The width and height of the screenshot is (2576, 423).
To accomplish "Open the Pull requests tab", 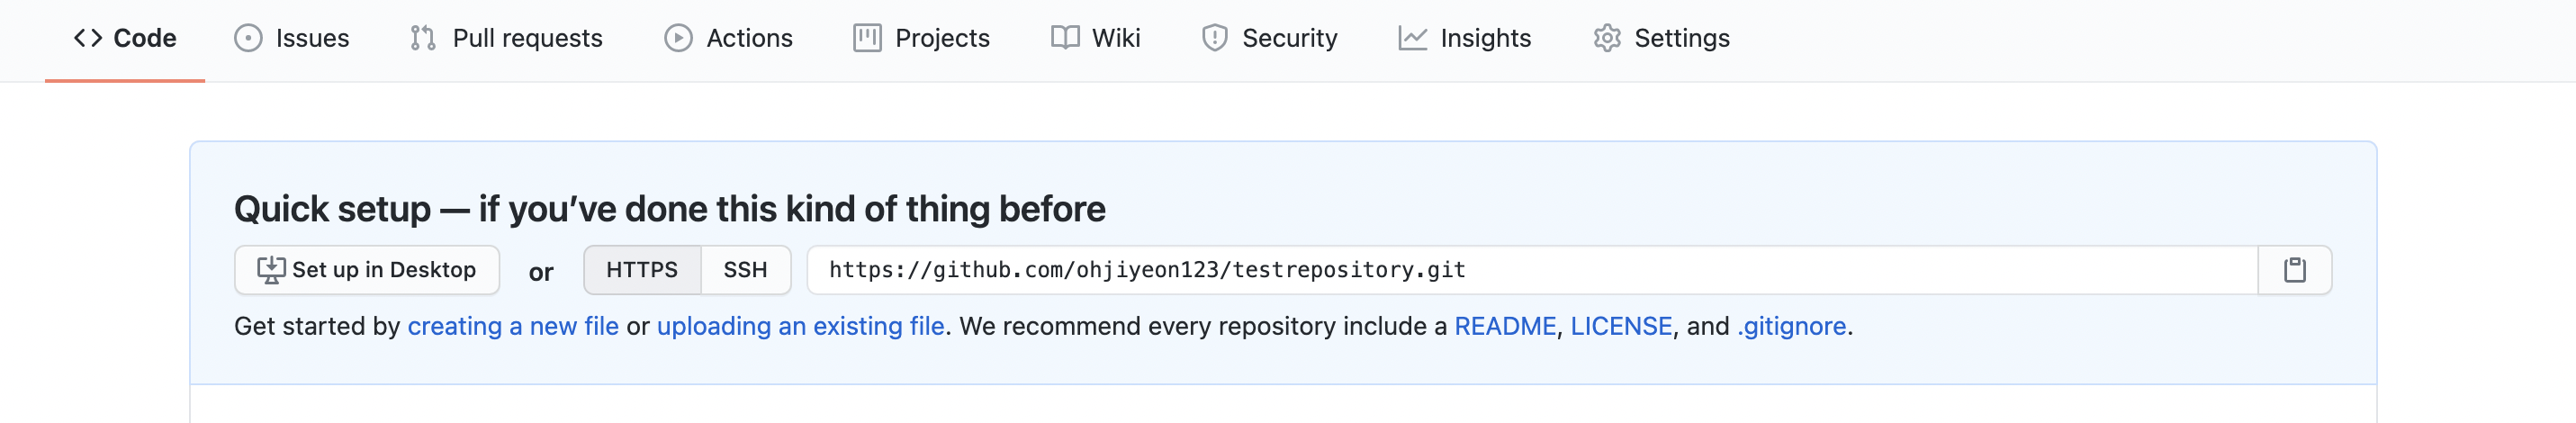I will [x=507, y=38].
